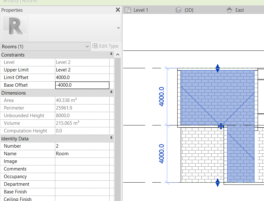The height and width of the screenshot is (201, 264).
Task: Click the greyed Level value Level 2
Action: (x=63, y=62)
